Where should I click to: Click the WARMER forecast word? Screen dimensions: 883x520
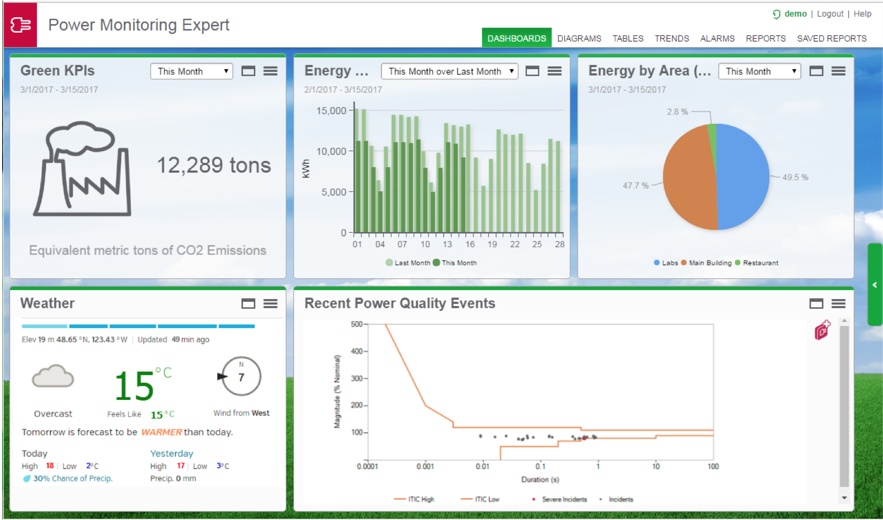(x=161, y=432)
